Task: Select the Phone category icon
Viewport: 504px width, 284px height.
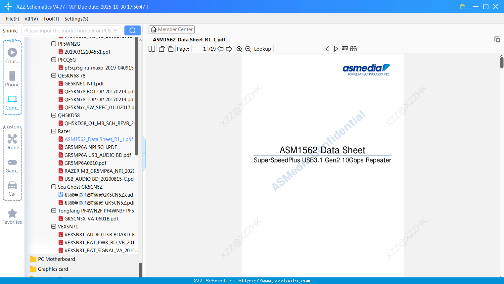Action: [x=12, y=79]
